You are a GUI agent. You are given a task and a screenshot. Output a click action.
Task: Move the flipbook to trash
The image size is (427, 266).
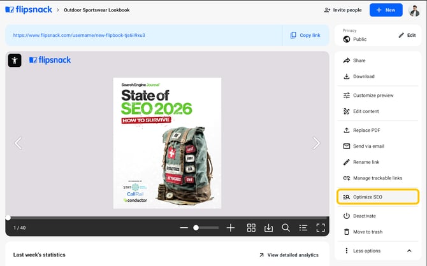tap(377, 232)
